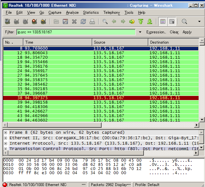Select packet 27 at 94.357645
Image resolution: width=205 pixels, height=187 pixels.
[x=101, y=75]
